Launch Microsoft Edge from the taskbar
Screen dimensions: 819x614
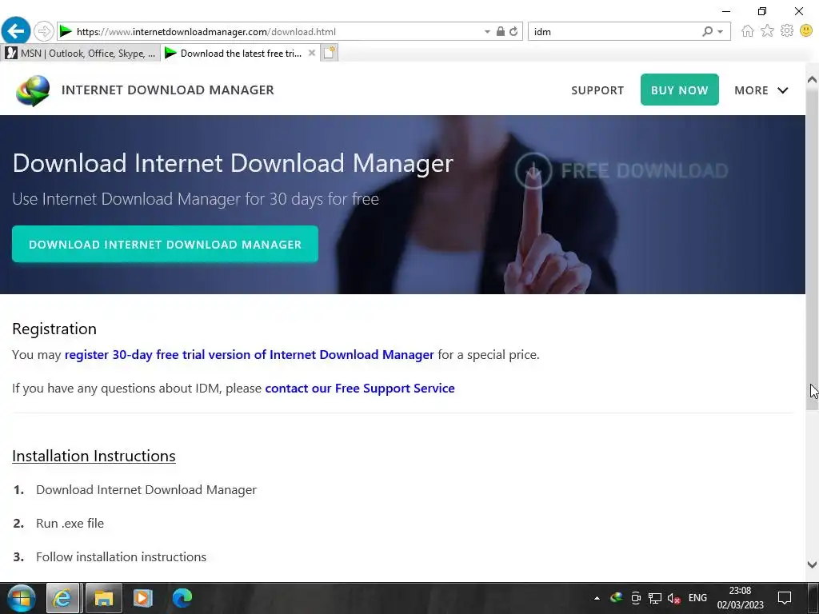click(182, 598)
